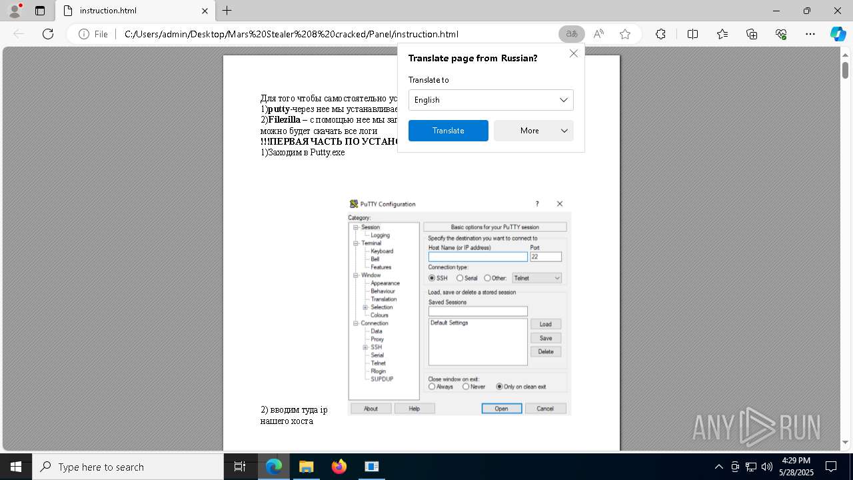
Task: Open Collections icon
Action: pyautogui.click(x=752, y=34)
